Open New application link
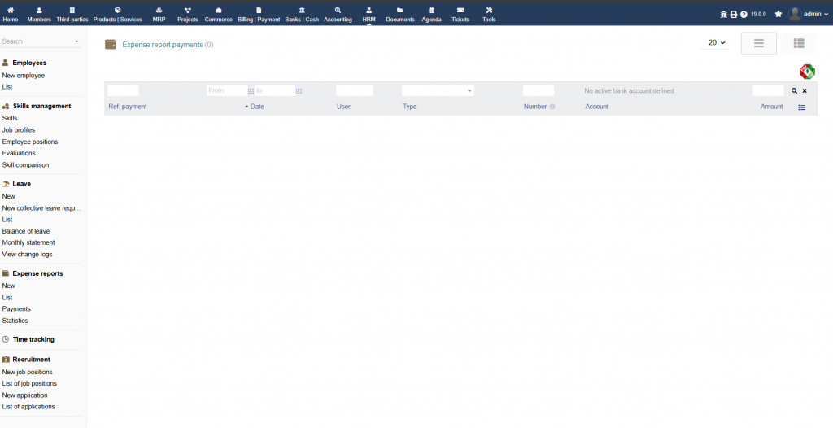Viewport: 833px width, 428px height. coord(24,395)
